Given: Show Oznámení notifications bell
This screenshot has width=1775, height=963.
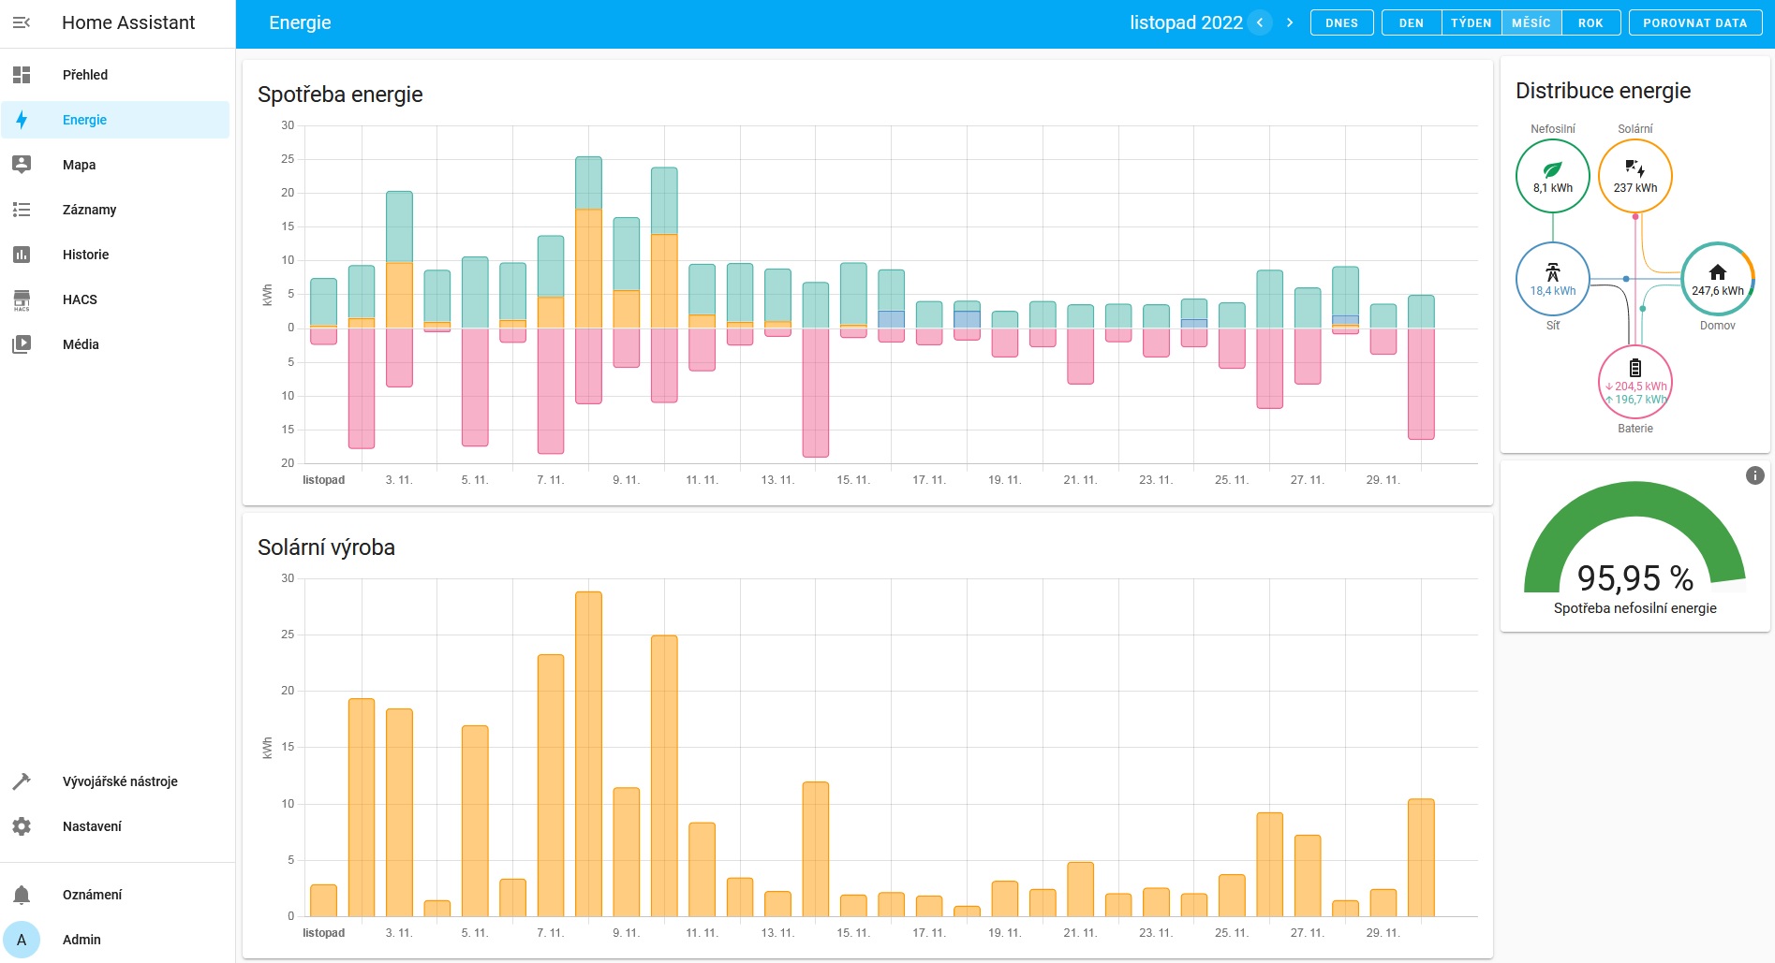Looking at the screenshot, I should (22, 895).
